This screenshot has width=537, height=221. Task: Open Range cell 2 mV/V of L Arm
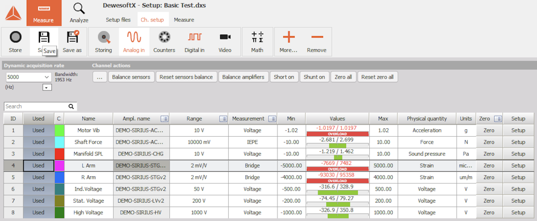pos(199,165)
